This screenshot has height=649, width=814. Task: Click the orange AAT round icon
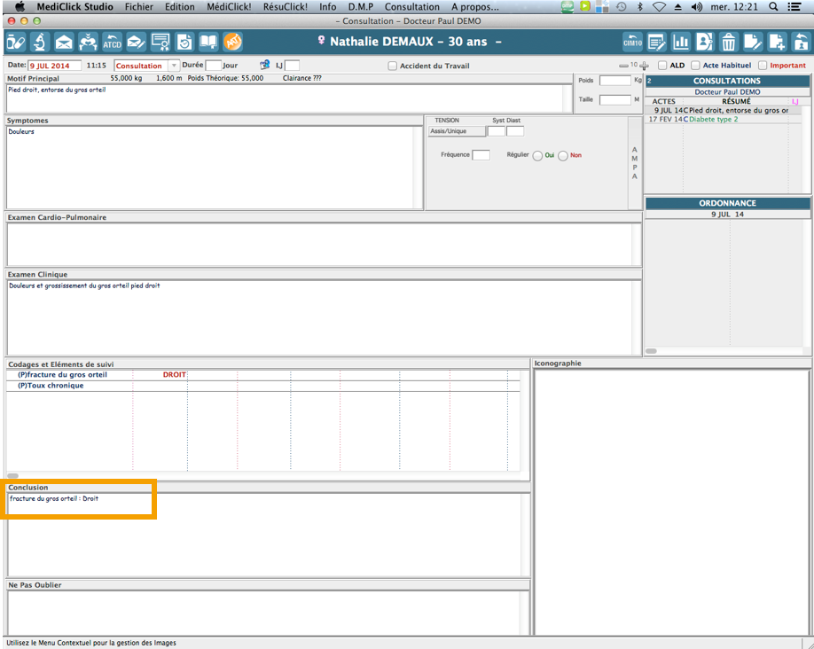coord(232,42)
